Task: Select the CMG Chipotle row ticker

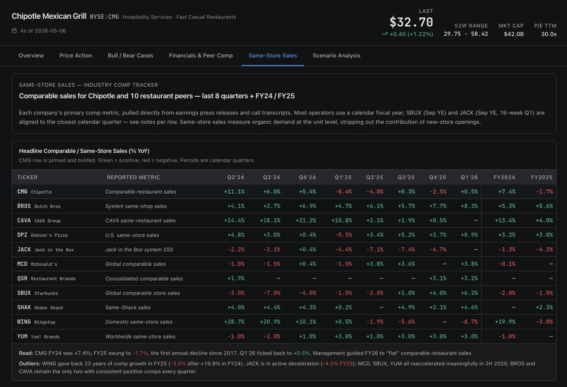Action: point(35,192)
